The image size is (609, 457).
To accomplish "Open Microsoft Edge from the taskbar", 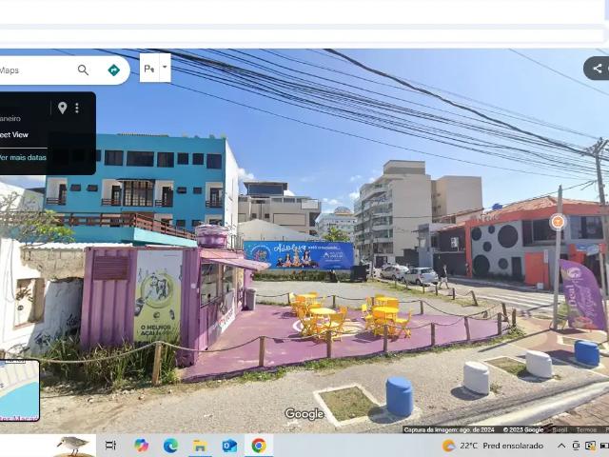I will [x=170, y=446].
